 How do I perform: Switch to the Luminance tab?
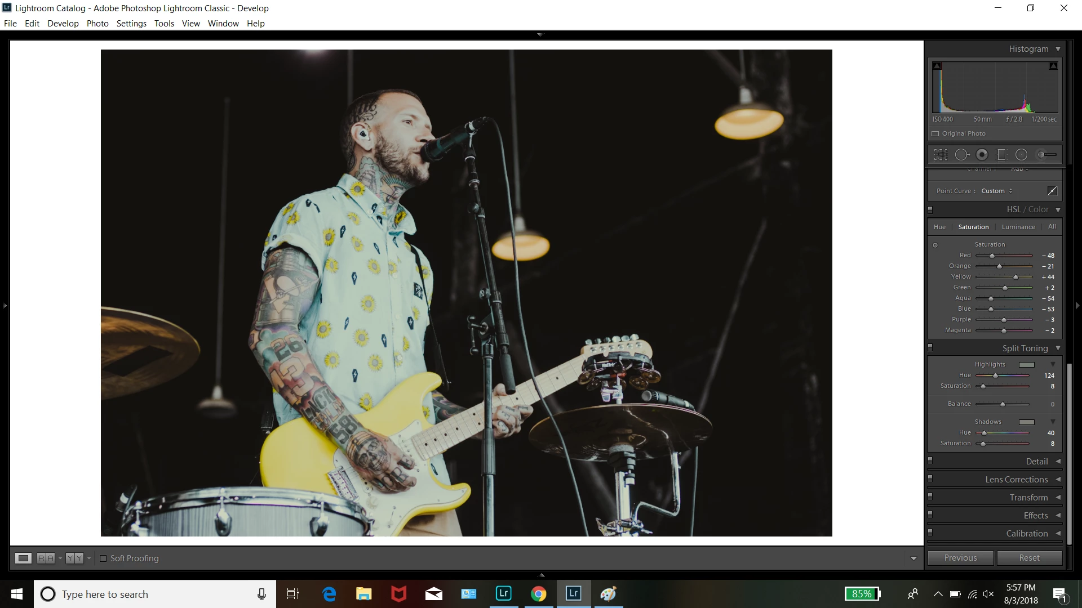[x=1018, y=227]
